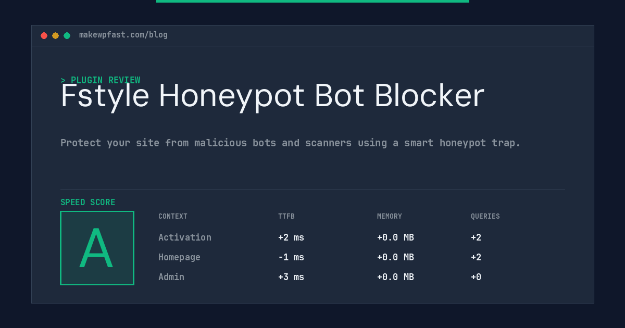The image size is (625, 328).
Task: Click the TTFB column header
Action: [x=286, y=217]
